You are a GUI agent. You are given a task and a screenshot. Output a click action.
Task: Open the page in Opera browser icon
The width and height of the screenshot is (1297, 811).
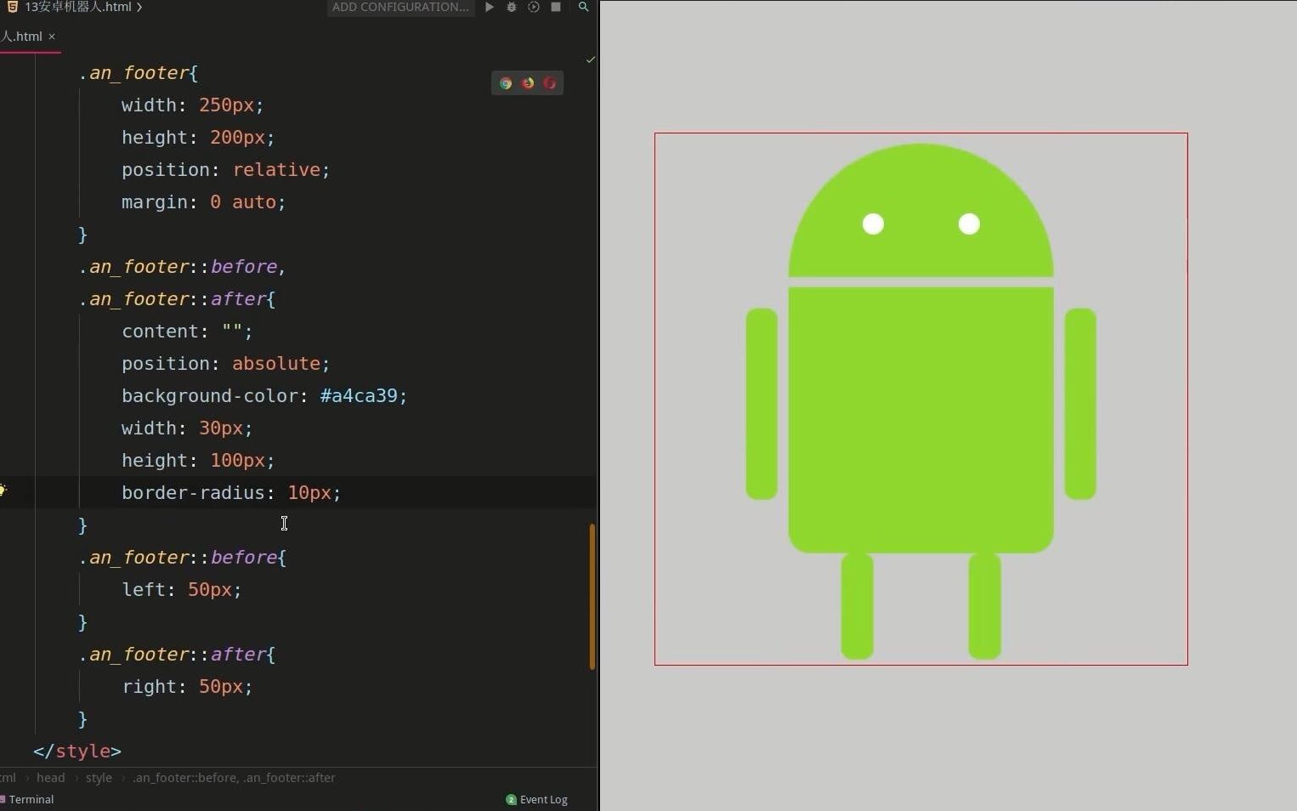(550, 83)
